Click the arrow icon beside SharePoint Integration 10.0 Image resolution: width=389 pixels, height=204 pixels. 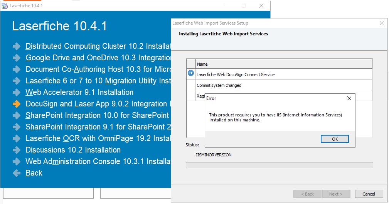coord(17,116)
